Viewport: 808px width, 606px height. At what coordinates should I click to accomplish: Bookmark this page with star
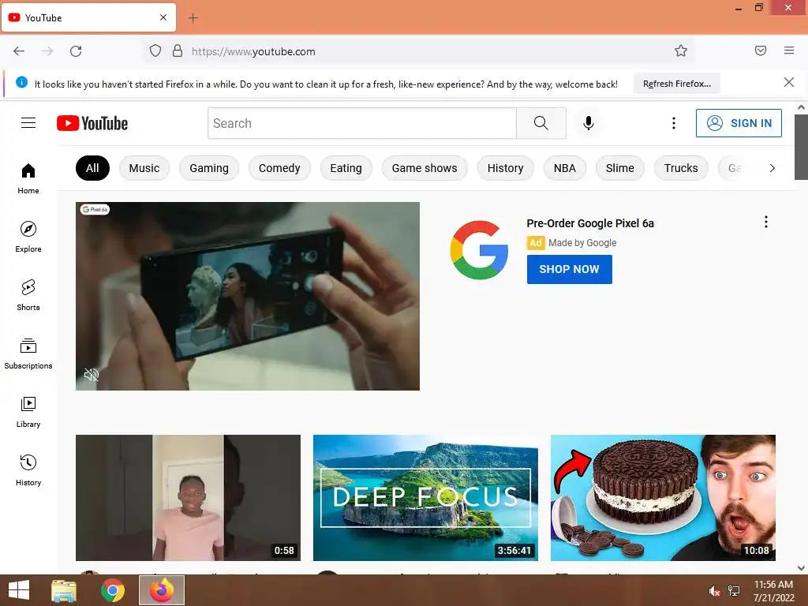(681, 50)
